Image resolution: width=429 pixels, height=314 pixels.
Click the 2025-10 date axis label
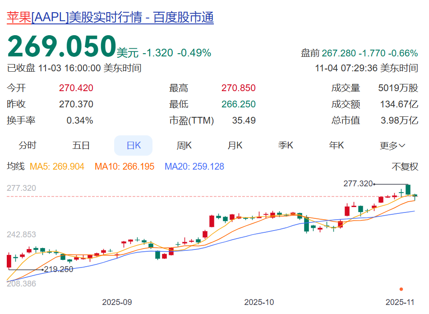pyautogui.click(x=259, y=302)
